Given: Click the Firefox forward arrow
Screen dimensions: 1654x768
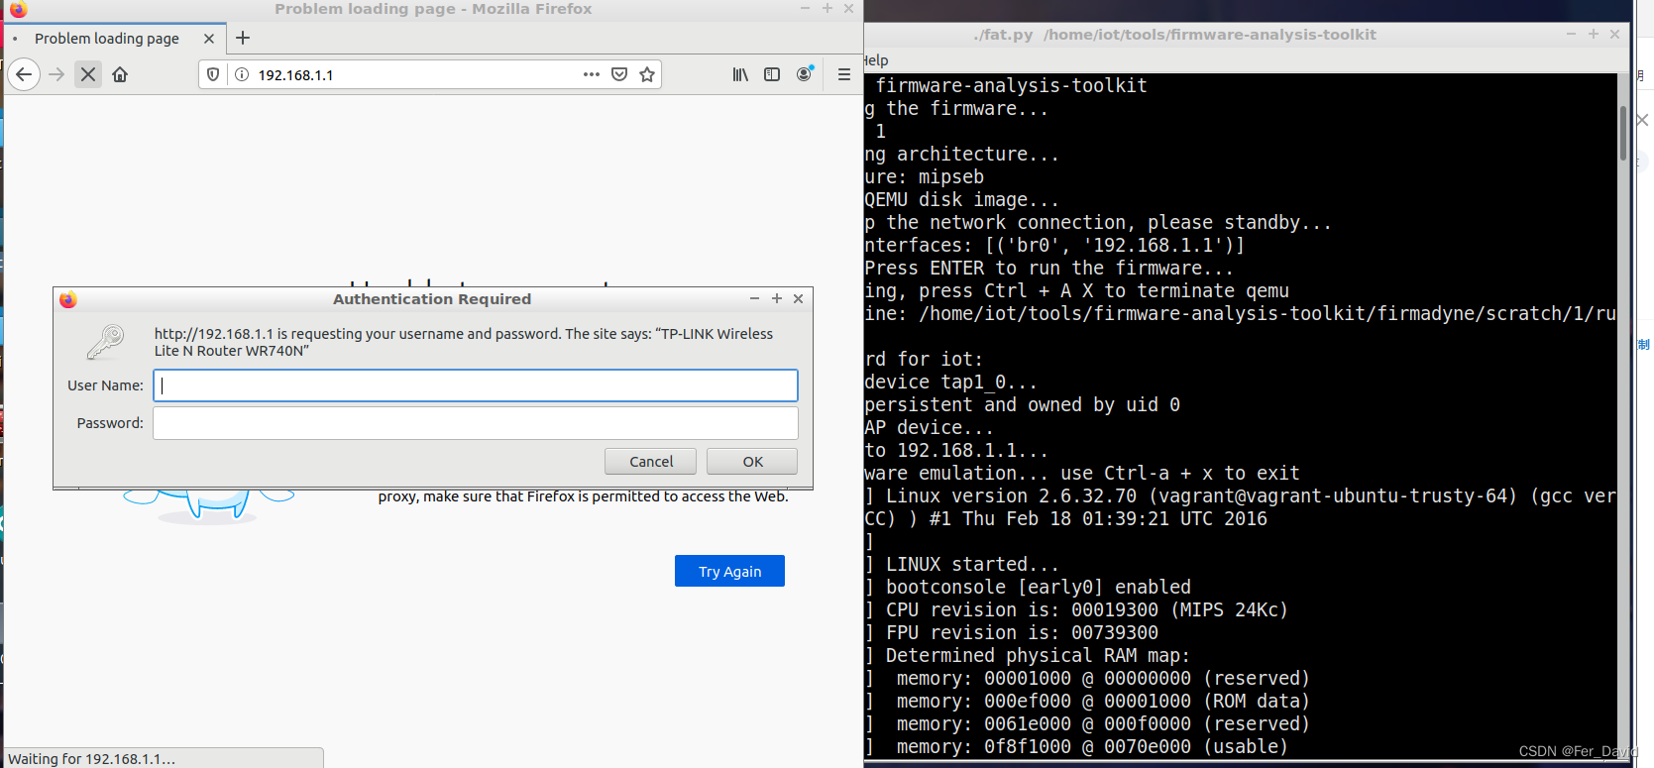Looking at the screenshot, I should click(x=56, y=74).
